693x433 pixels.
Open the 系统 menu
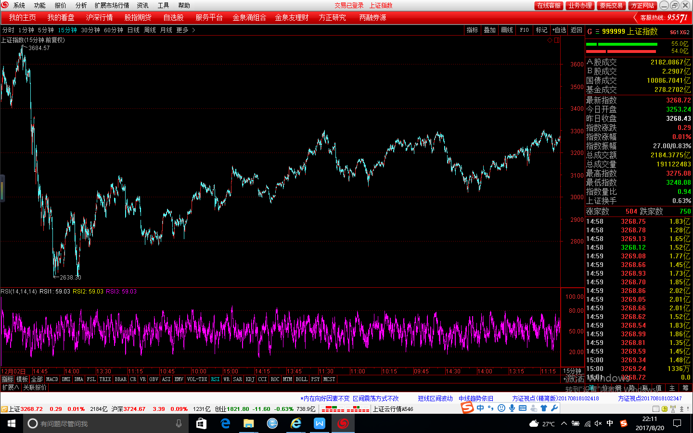coord(19,5)
